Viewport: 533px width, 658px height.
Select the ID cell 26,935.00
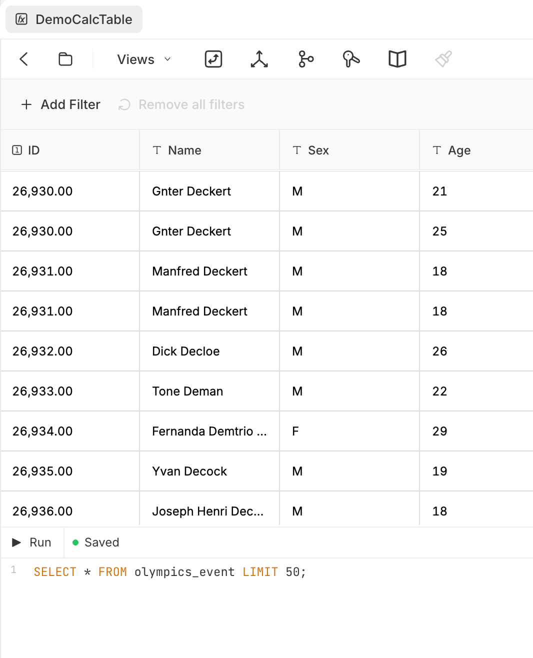[x=70, y=471]
